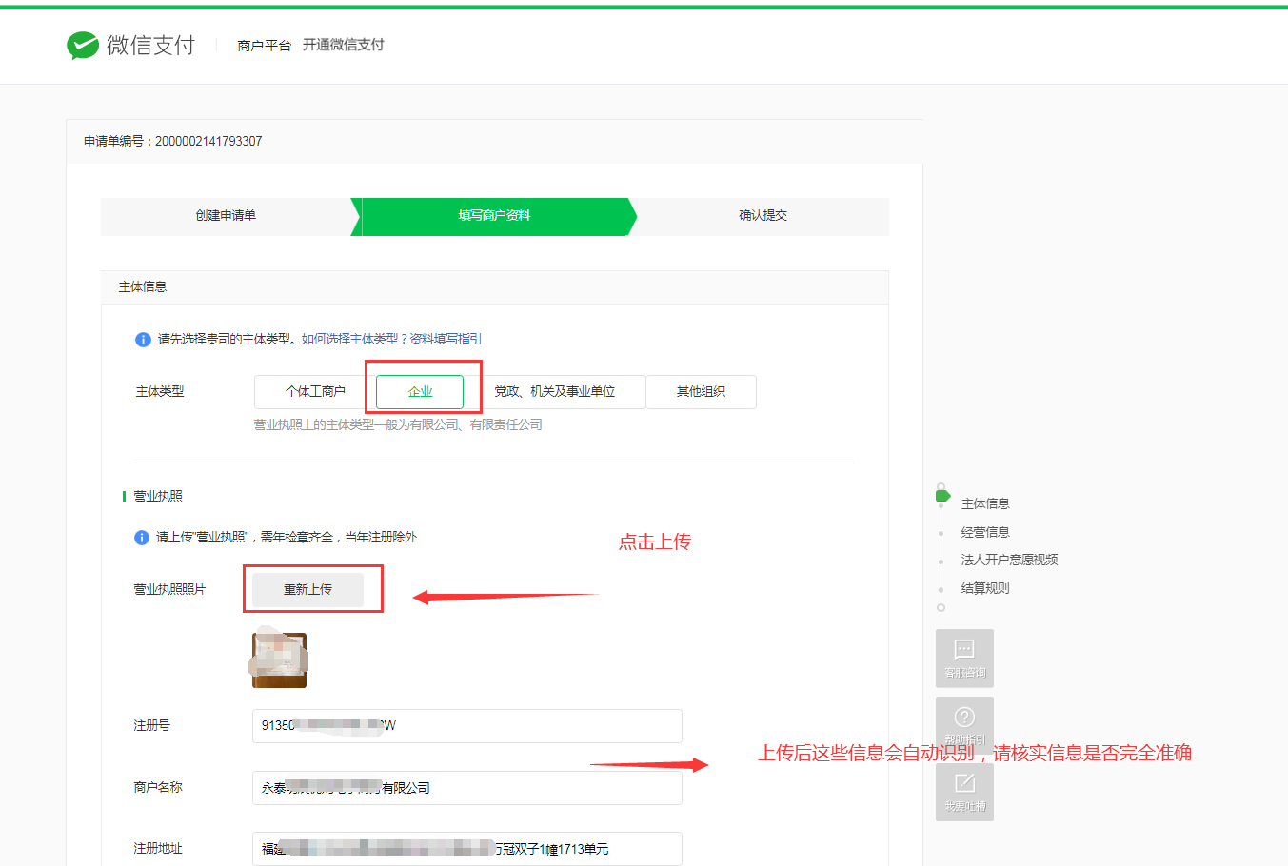Open uploaded business license thumbnail
The height and width of the screenshot is (866, 1288).
(x=279, y=659)
